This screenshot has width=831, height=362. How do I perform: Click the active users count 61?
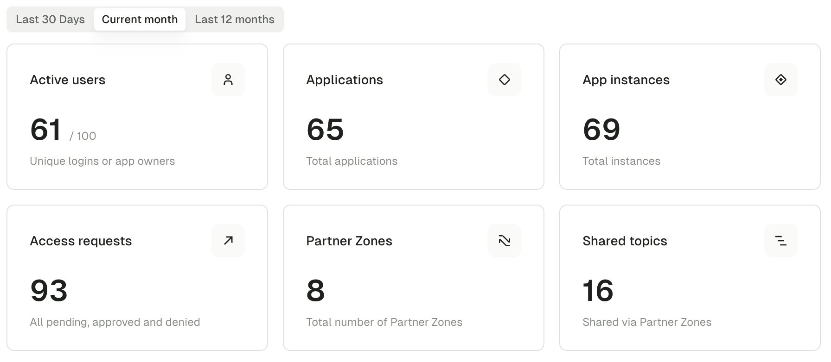pos(45,129)
